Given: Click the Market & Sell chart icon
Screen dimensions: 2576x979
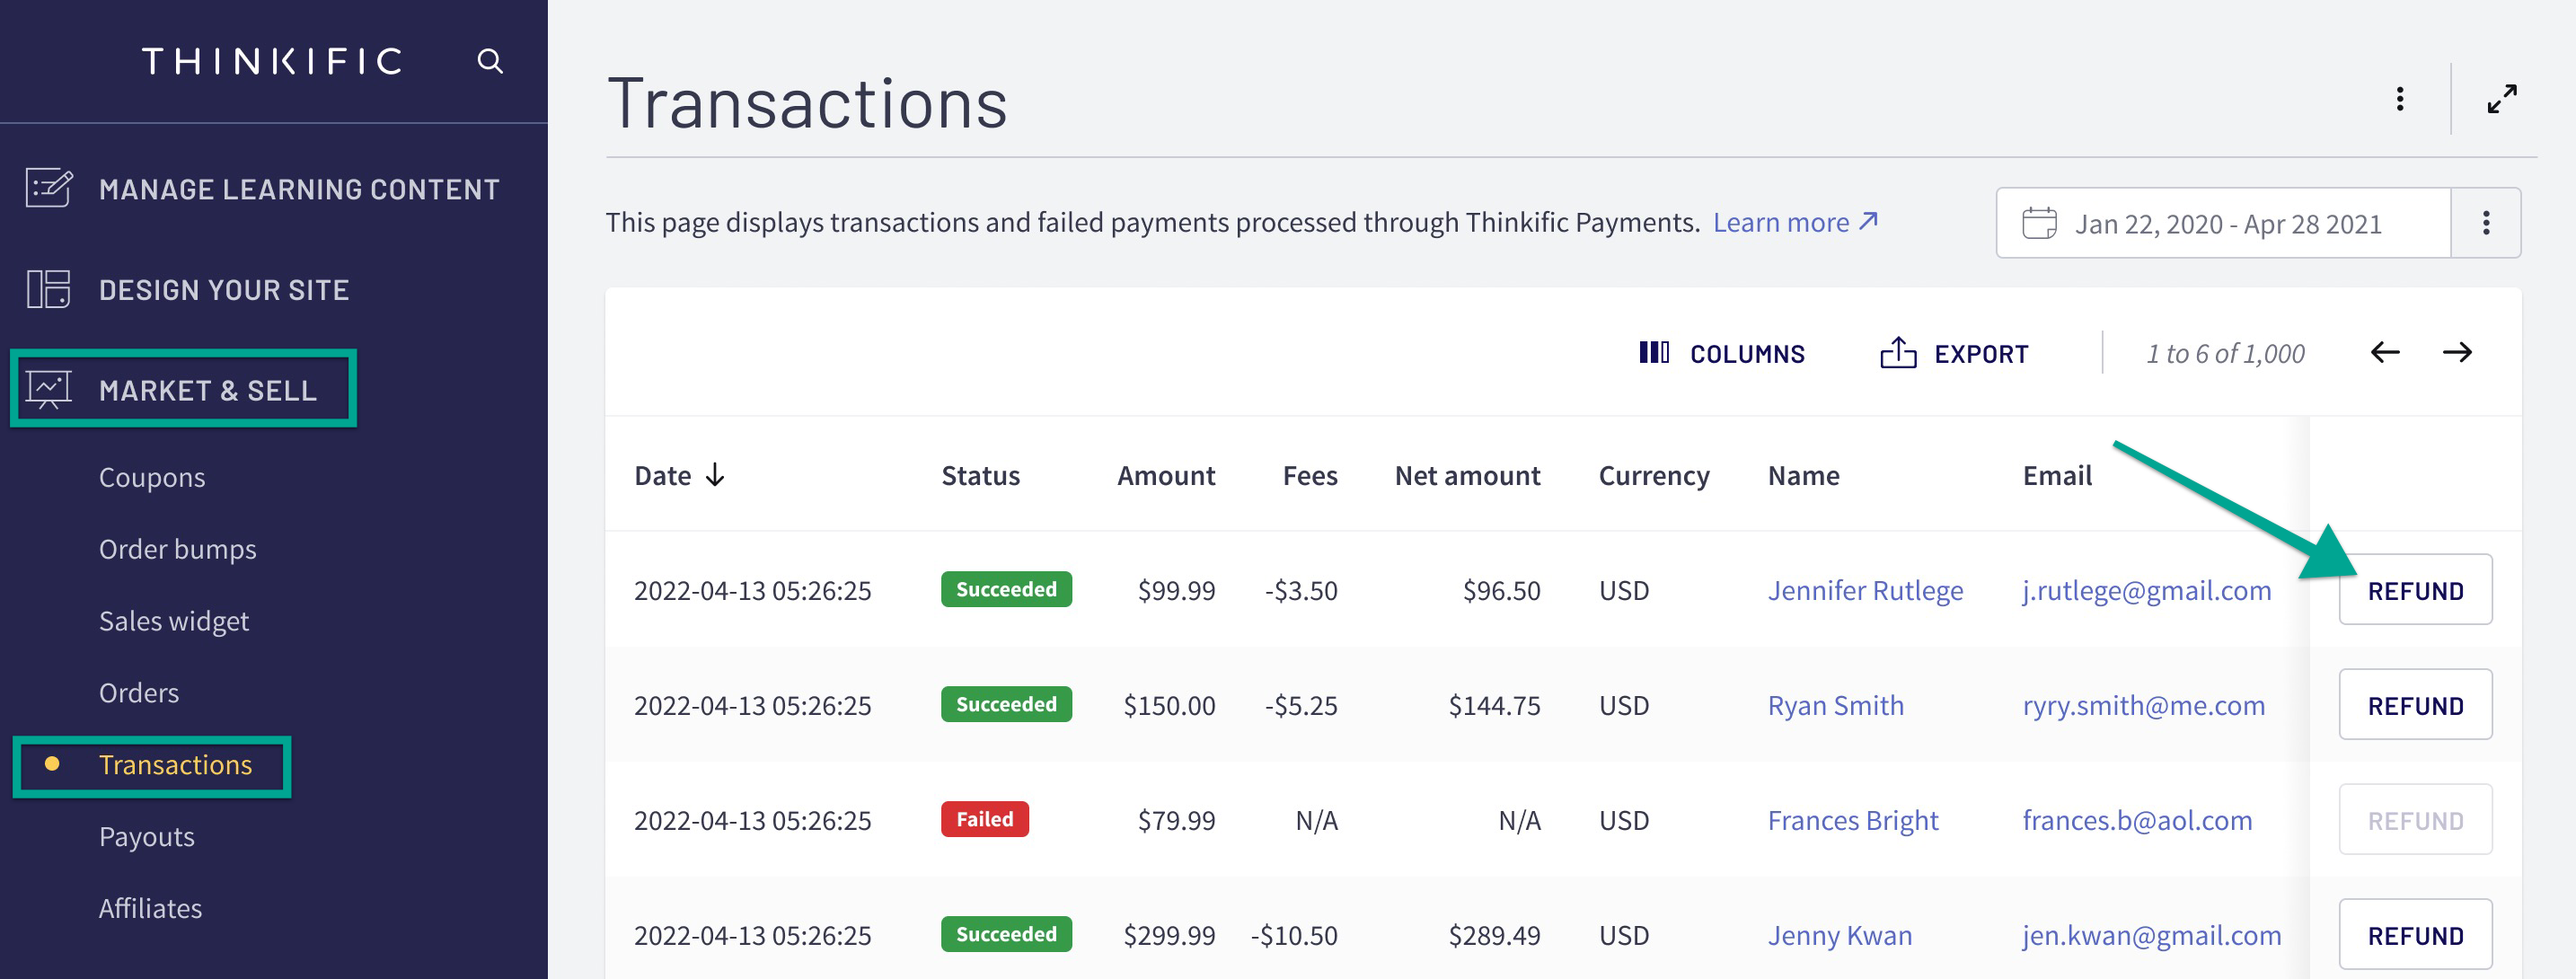Looking at the screenshot, I should 48,389.
